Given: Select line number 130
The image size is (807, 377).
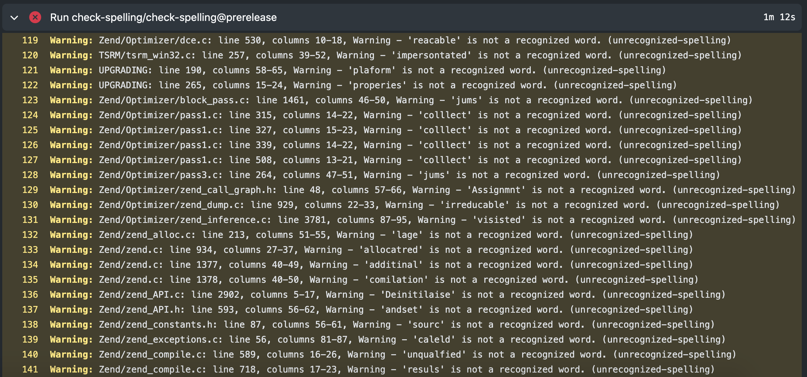Looking at the screenshot, I should [x=30, y=205].
